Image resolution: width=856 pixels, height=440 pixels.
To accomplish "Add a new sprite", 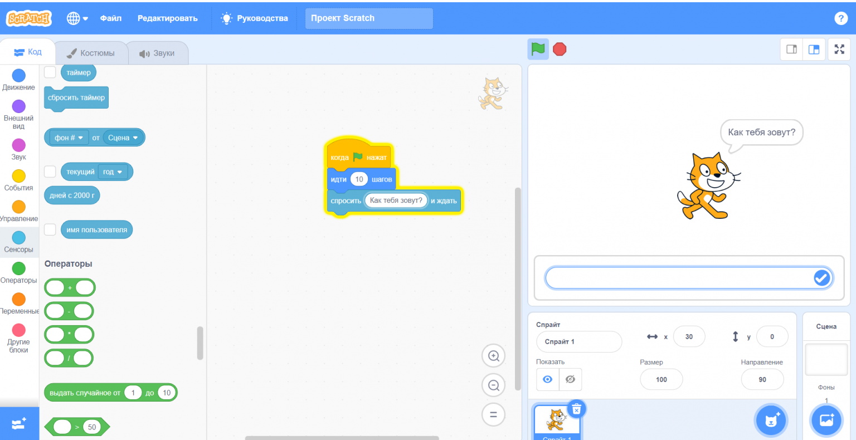I will pyautogui.click(x=771, y=421).
